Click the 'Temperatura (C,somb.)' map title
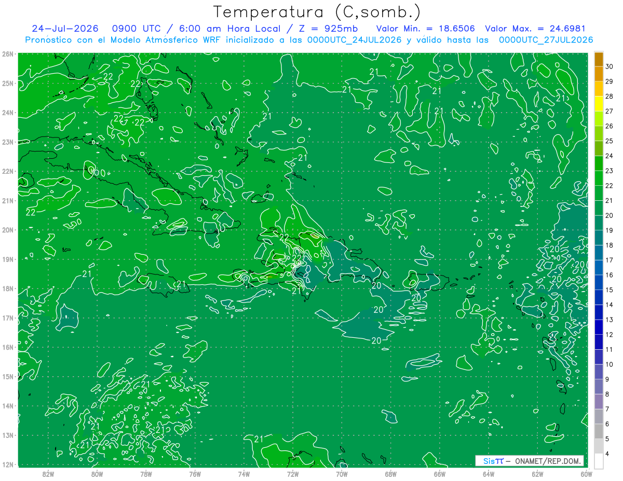 (x=317, y=12)
